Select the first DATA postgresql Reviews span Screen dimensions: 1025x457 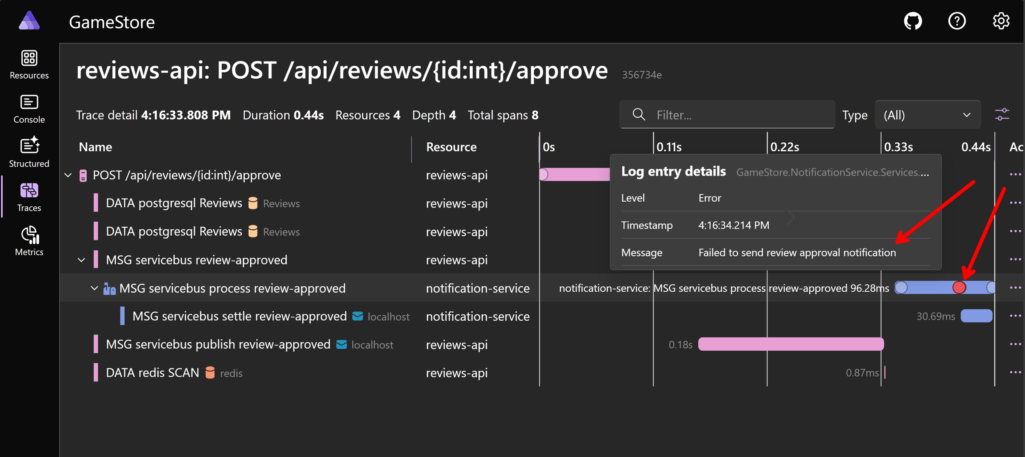tap(174, 203)
